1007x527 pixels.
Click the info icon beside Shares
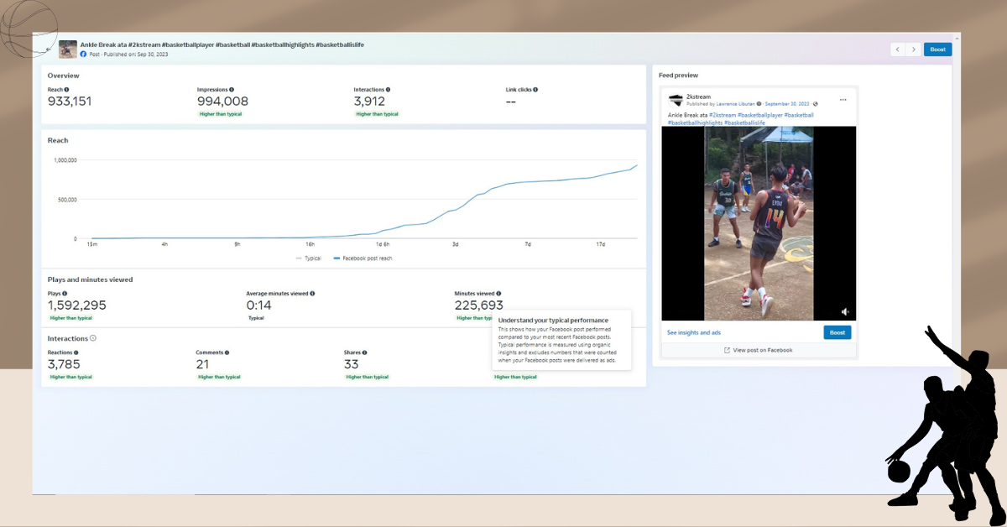tap(364, 353)
